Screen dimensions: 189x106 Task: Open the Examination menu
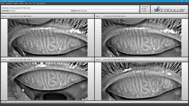point(9,3)
